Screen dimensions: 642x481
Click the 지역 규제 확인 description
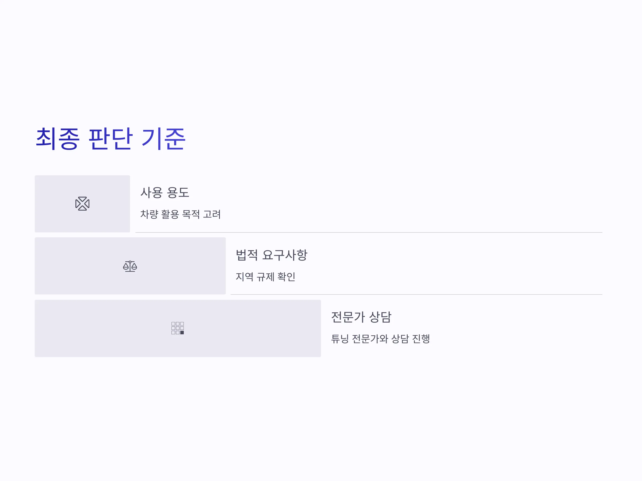[265, 277]
